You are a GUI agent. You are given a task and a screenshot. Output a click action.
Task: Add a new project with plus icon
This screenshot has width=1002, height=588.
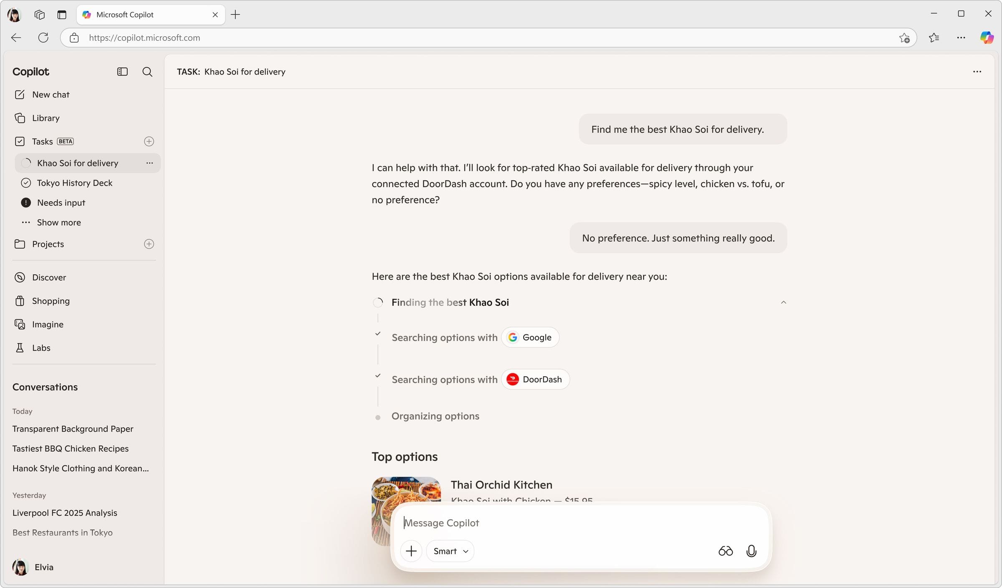(149, 244)
